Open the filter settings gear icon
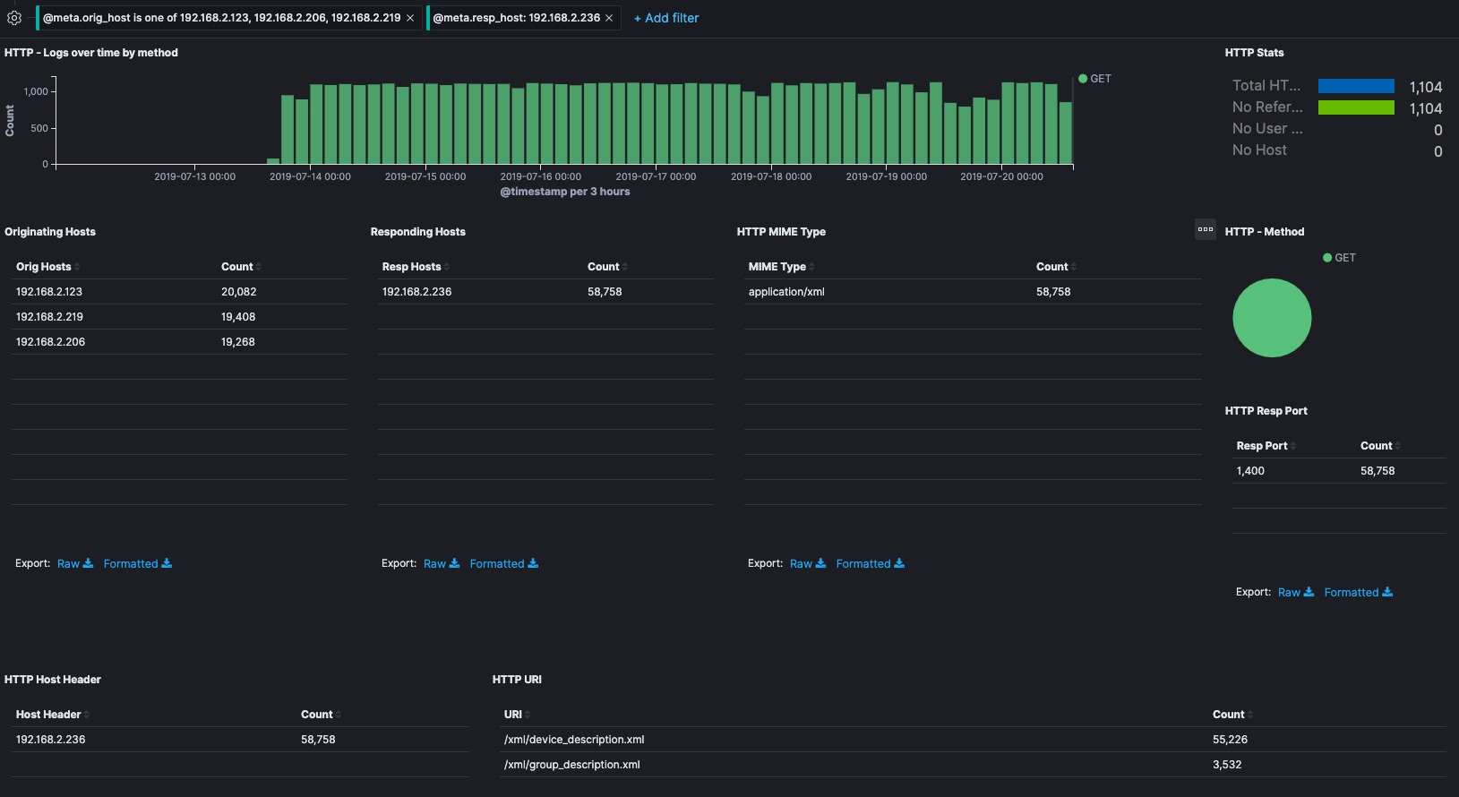Image resolution: width=1459 pixels, height=797 pixels. pos(14,18)
